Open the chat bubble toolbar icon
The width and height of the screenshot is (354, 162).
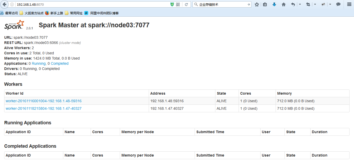[x=338, y=4]
